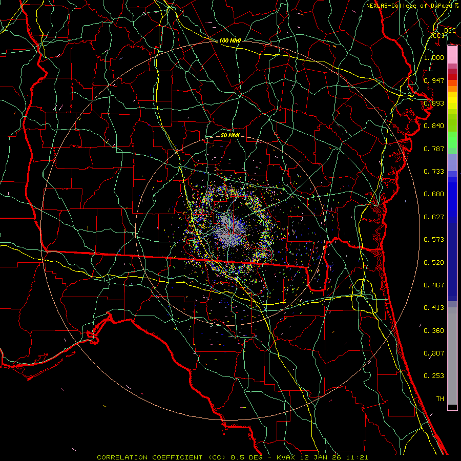The height and width of the screenshot is (461, 461).
Task: Click the 0.893 scale value
Action: pos(434,103)
